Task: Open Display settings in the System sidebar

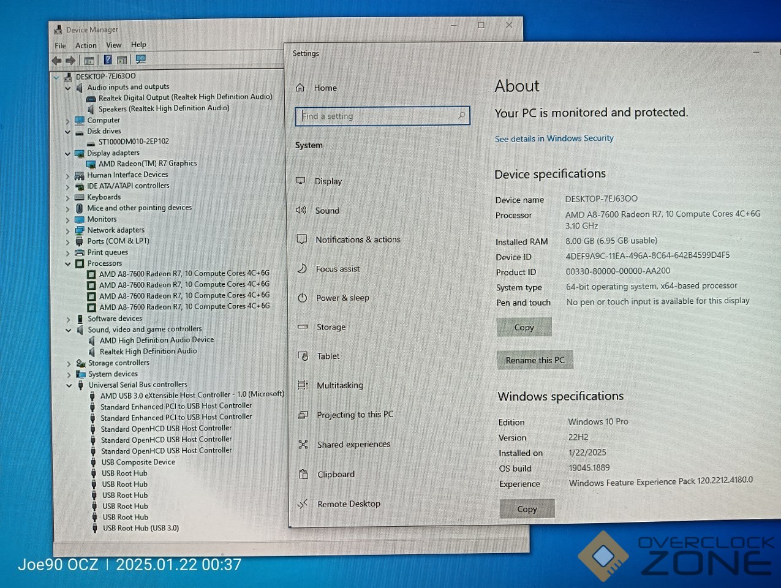Action: [319, 181]
